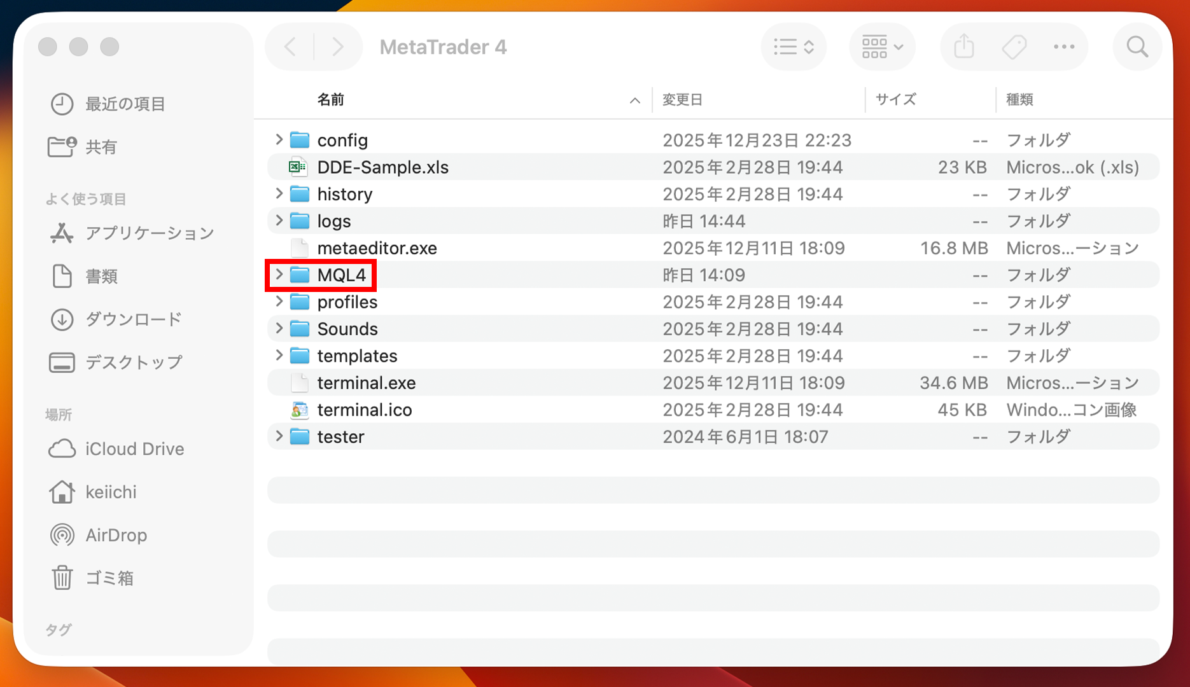This screenshot has height=687, width=1190.
Task: Select iCloud Drive in the sidebar
Action: pos(134,449)
